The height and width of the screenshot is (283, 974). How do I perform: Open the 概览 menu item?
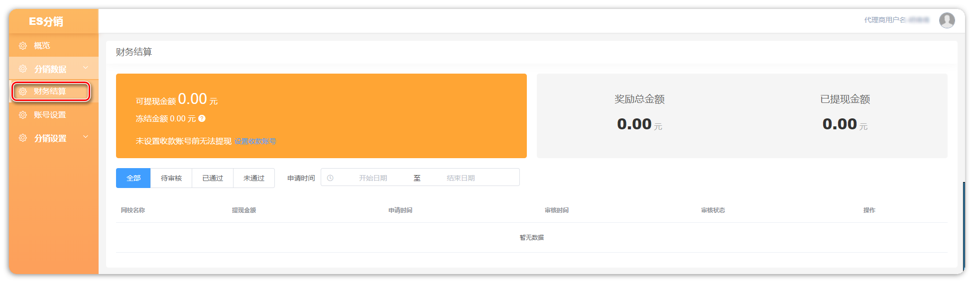click(x=42, y=46)
